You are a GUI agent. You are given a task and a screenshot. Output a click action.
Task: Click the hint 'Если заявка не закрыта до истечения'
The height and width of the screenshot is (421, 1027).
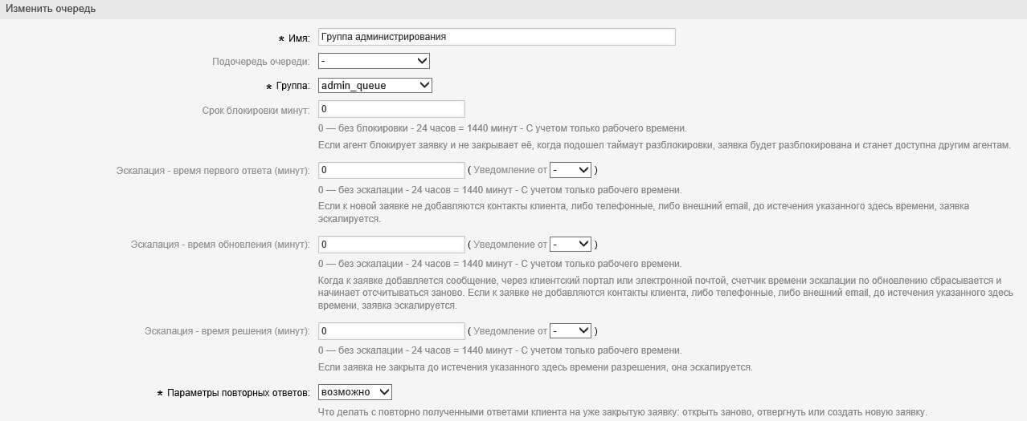535,367
